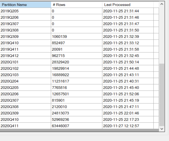Select partition row 2020Q102
The image size is (169, 141).
[79, 69]
